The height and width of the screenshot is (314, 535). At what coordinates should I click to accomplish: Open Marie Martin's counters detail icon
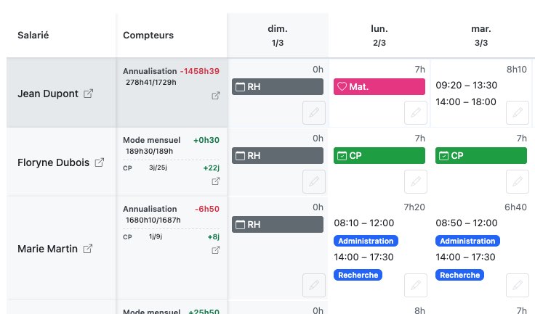click(x=216, y=250)
